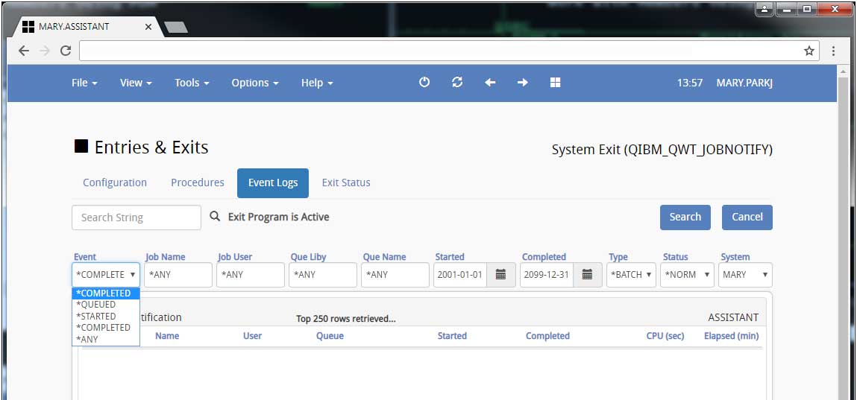The width and height of the screenshot is (857, 400).
Task: Open the Completed date calendar picker
Action: 587,275
